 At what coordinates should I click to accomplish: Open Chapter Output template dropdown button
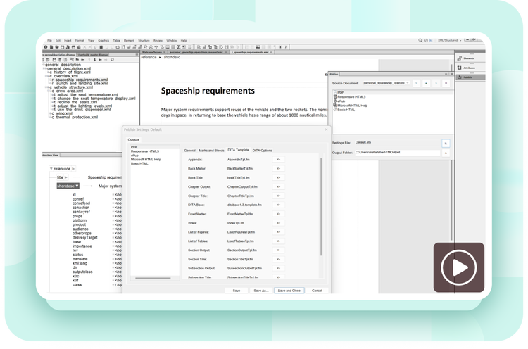[x=279, y=186]
